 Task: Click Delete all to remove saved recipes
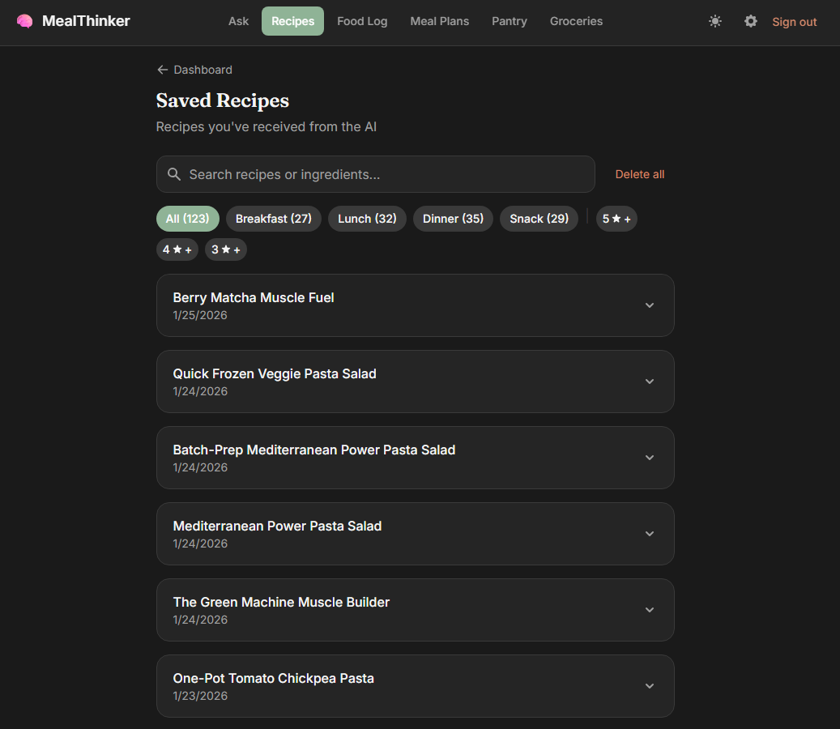click(x=640, y=174)
